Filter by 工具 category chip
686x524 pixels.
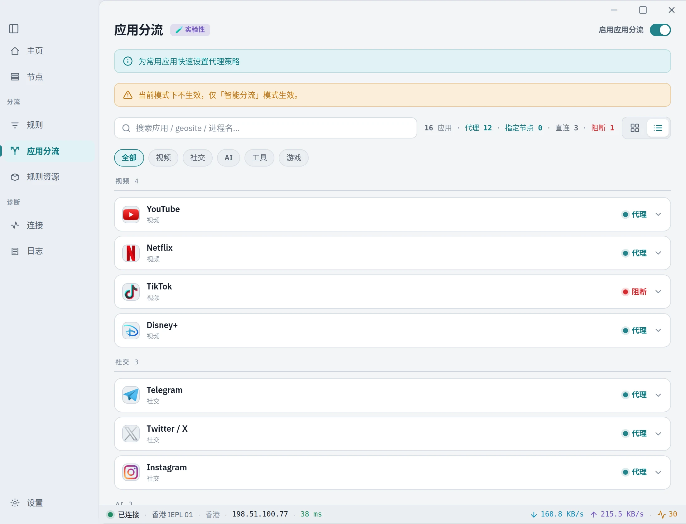[x=259, y=158]
